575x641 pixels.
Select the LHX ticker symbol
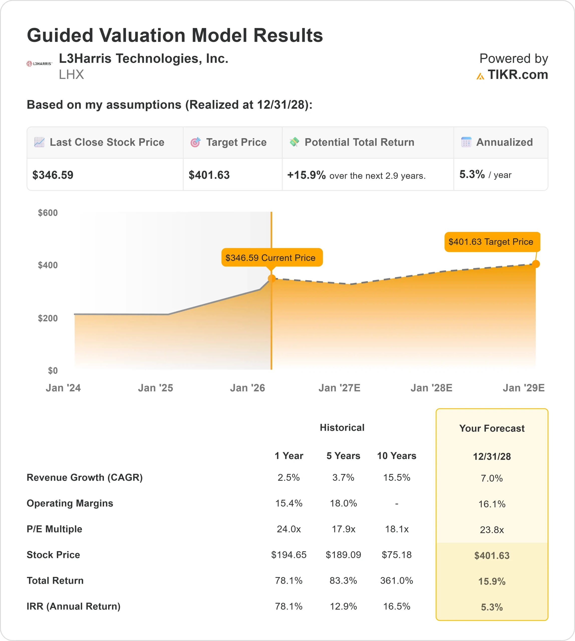(x=71, y=75)
